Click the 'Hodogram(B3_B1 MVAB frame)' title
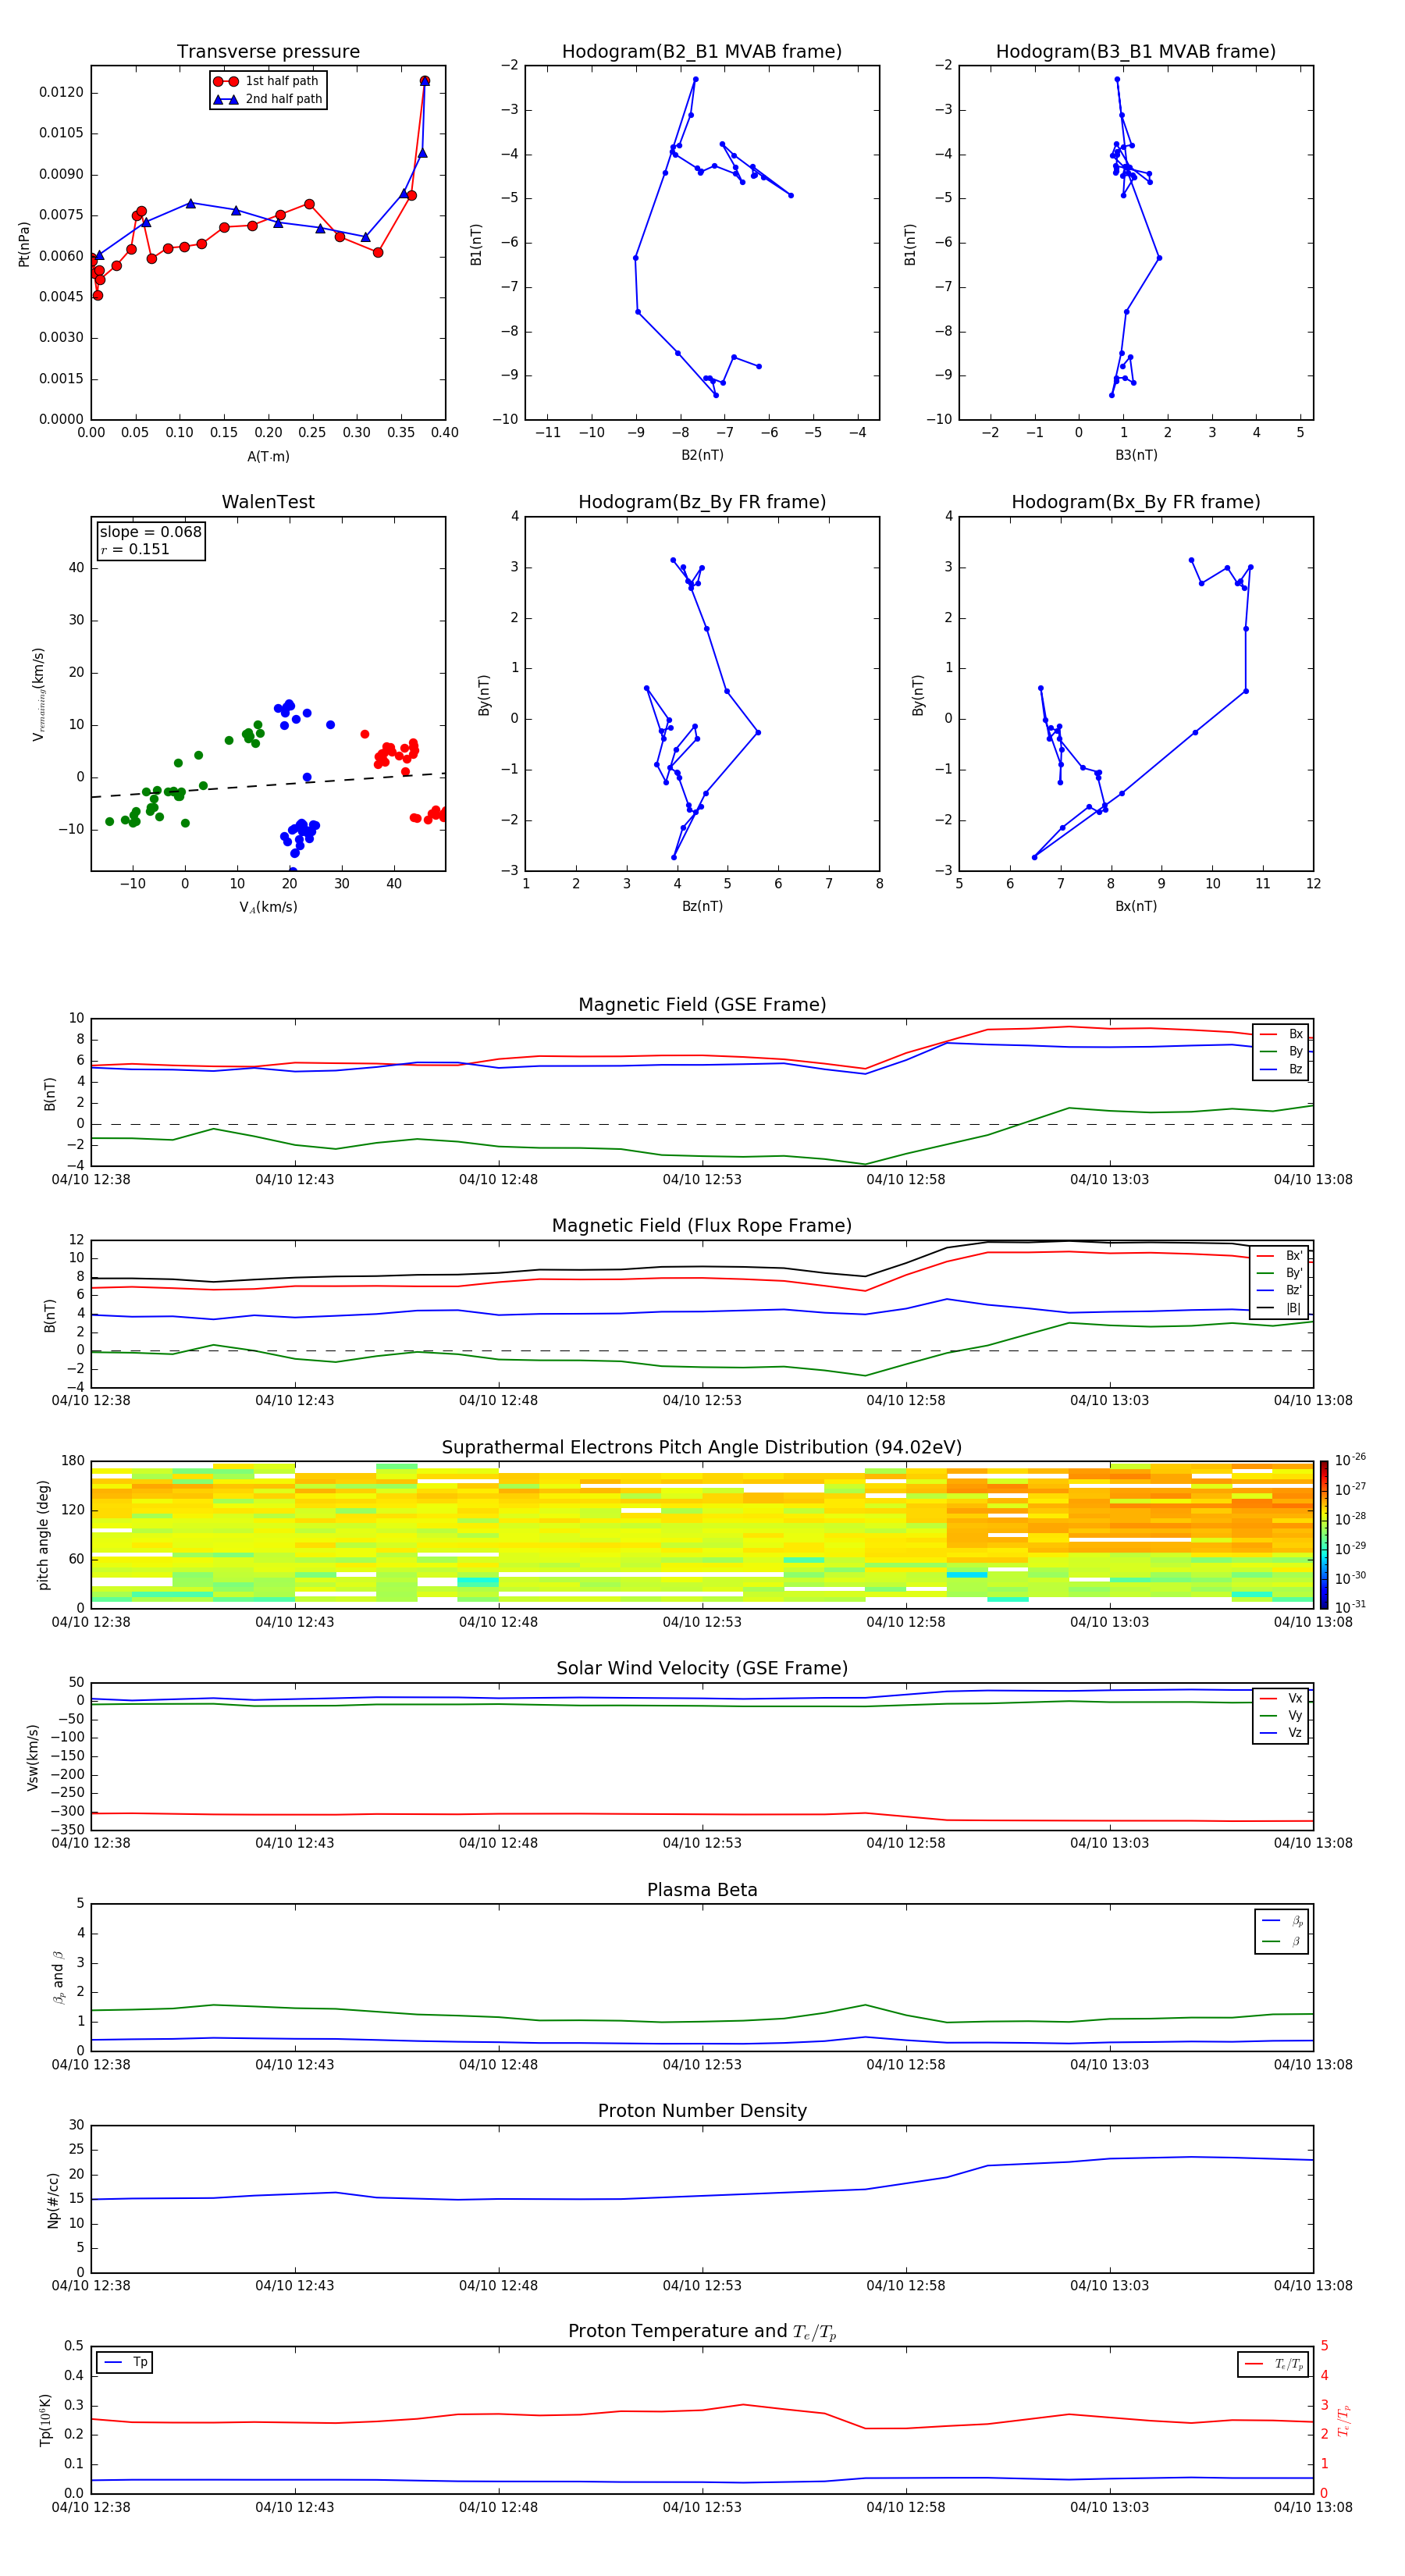Image resolution: width=1405 pixels, height=2576 pixels. point(1136,52)
